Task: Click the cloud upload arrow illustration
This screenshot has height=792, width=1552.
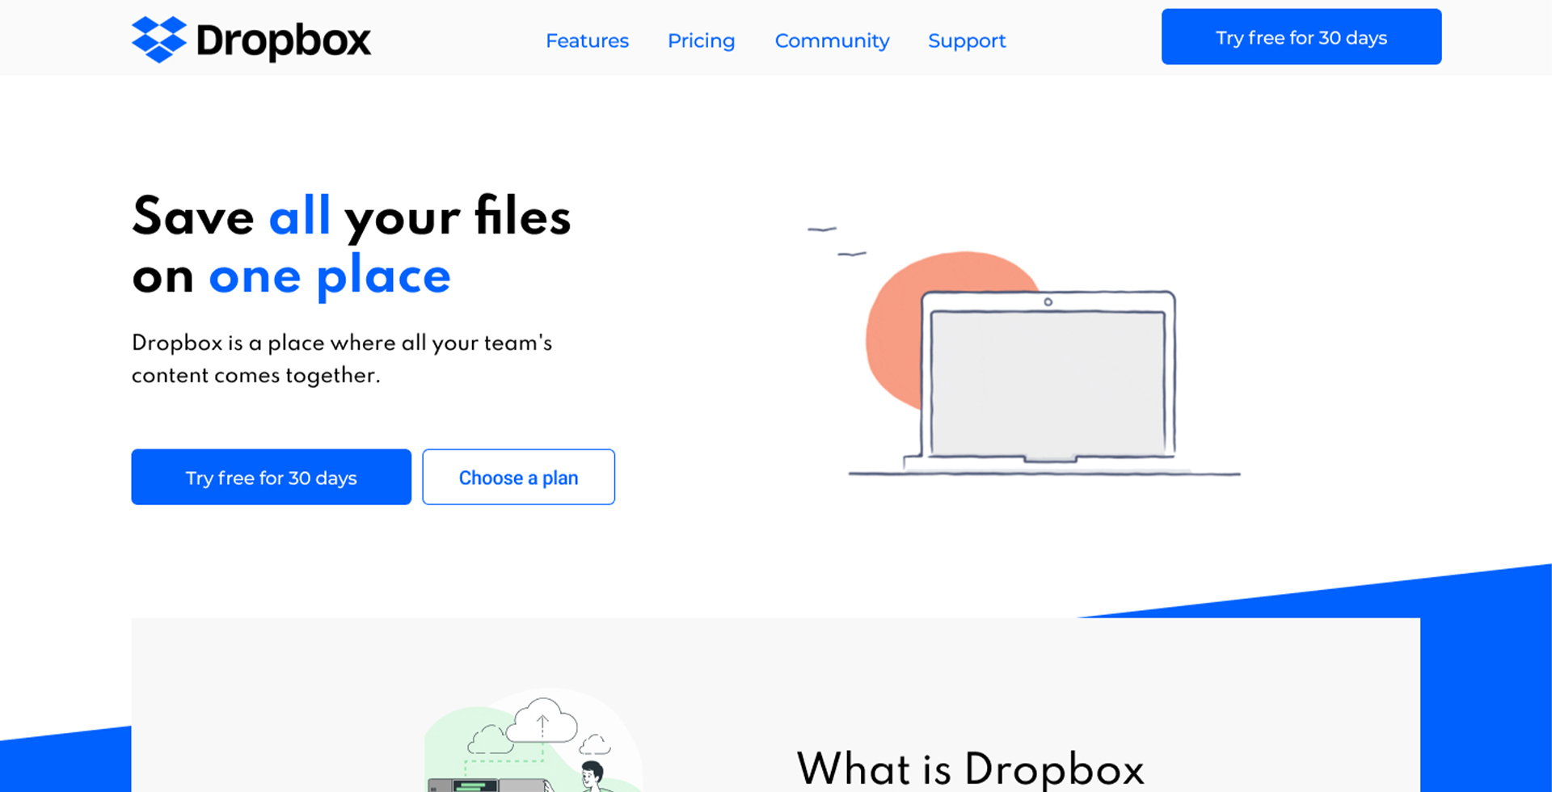Action: [542, 722]
